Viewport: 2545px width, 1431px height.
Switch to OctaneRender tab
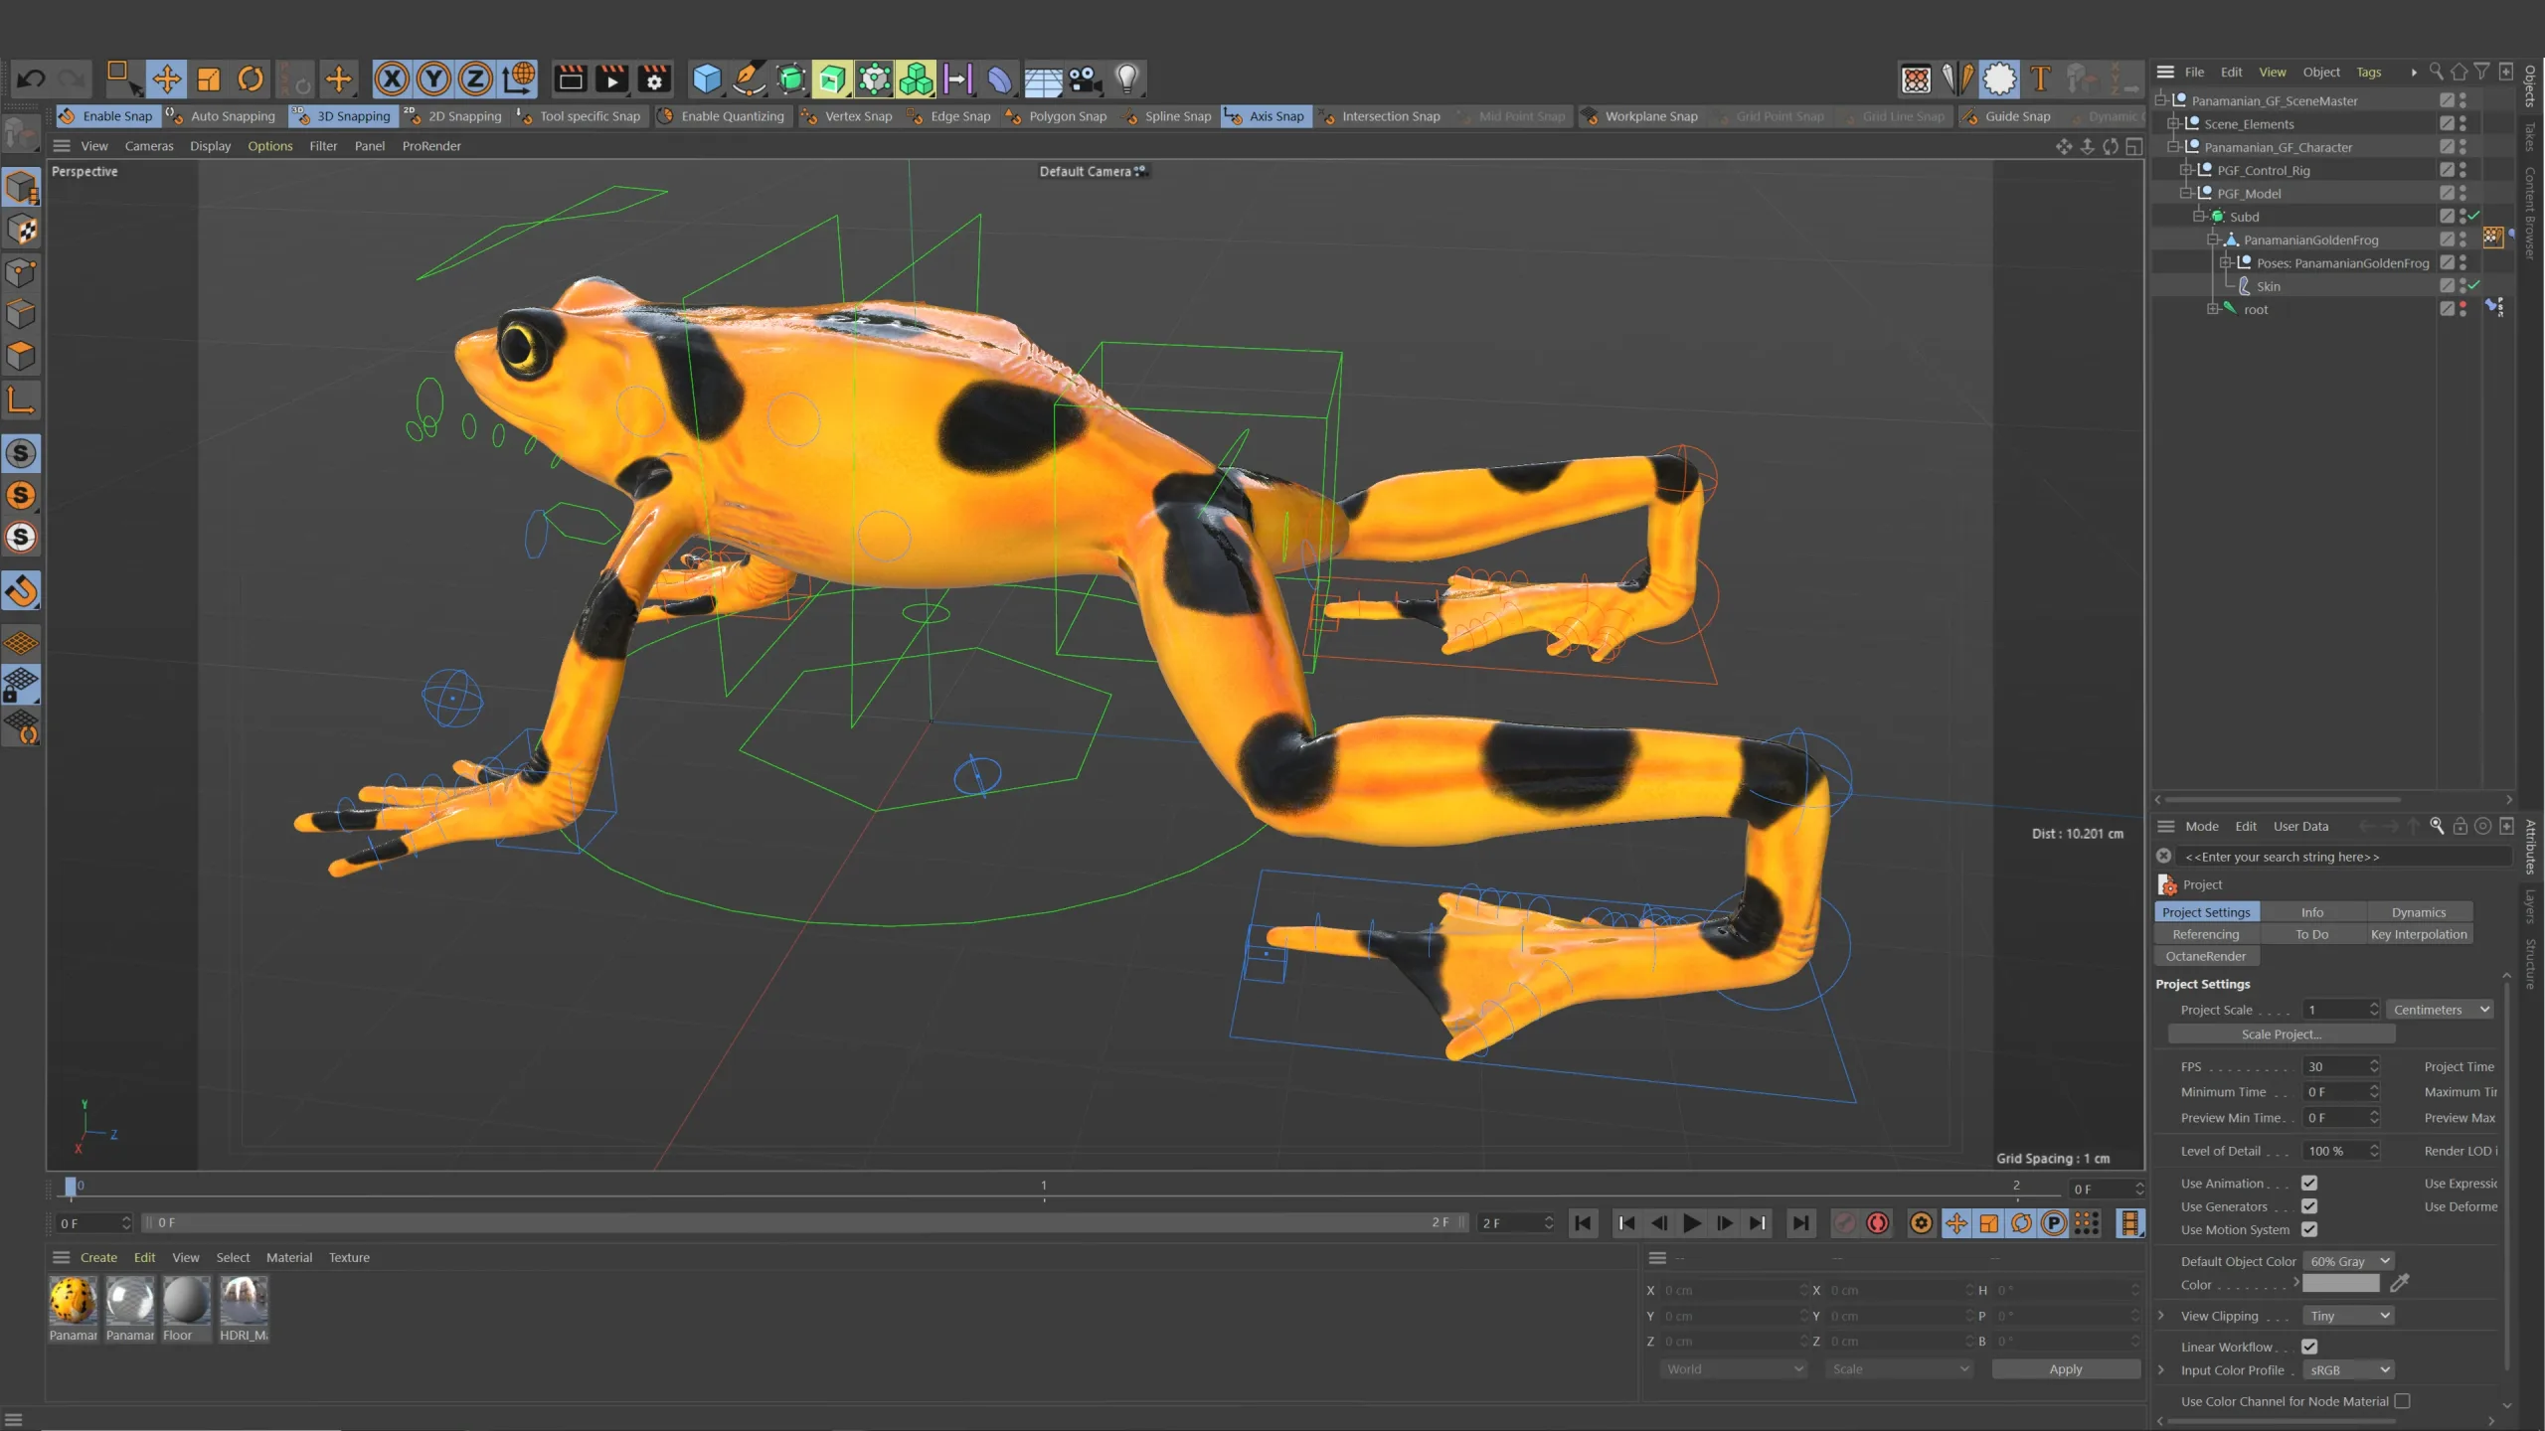2206,956
